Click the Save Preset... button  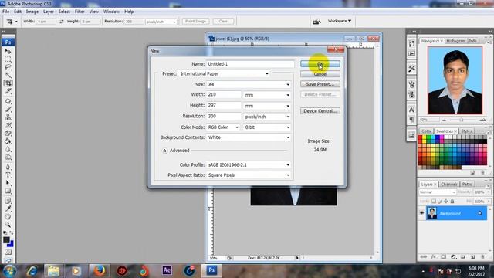[x=320, y=84]
